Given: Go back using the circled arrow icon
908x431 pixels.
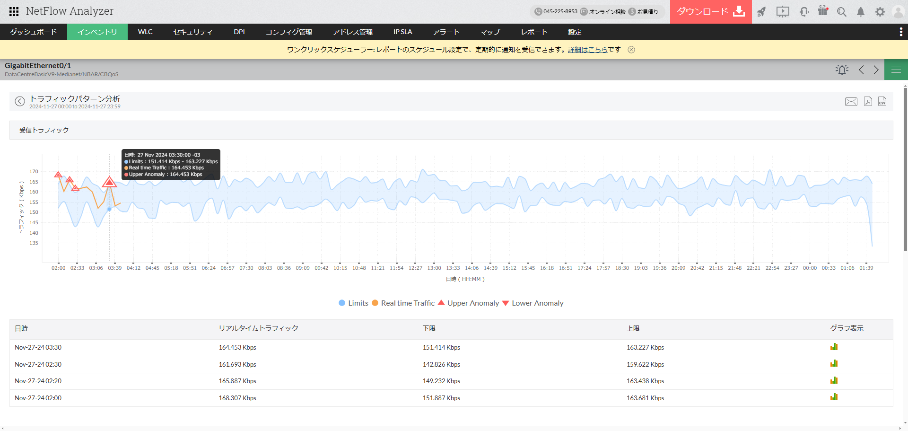Looking at the screenshot, I should 20,101.
